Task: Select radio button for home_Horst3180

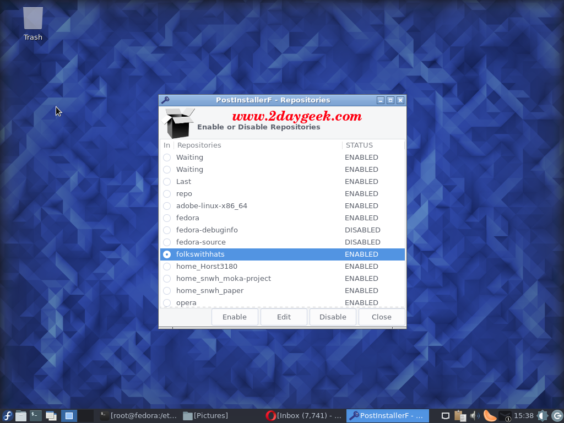Action: coord(167,267)
